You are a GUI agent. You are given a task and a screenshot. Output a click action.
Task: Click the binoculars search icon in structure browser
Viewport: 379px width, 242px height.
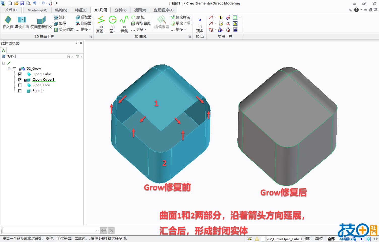[x=69, y=57]
